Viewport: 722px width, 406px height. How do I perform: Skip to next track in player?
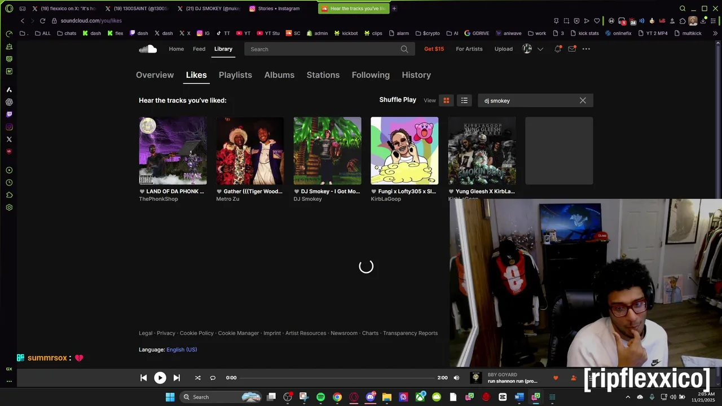[177, 378]
